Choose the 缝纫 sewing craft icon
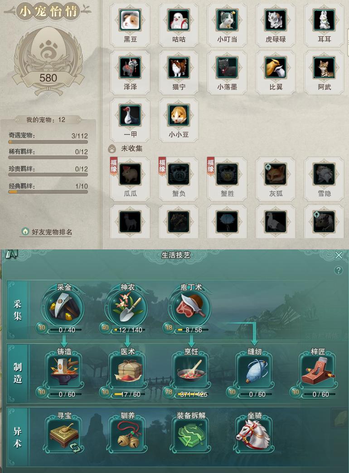The image size is (349, 473). (x=255, y=372)
